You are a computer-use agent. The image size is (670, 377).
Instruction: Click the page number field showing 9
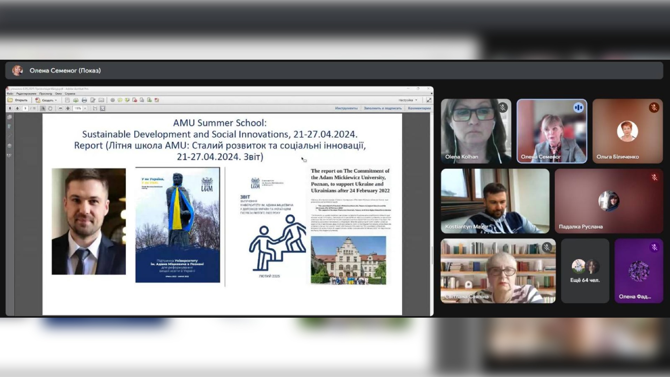(25, 109)
